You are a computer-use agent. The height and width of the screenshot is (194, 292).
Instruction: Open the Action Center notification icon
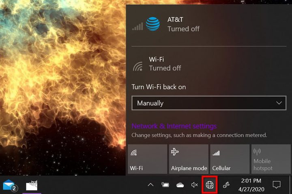[x=277, y=185]
